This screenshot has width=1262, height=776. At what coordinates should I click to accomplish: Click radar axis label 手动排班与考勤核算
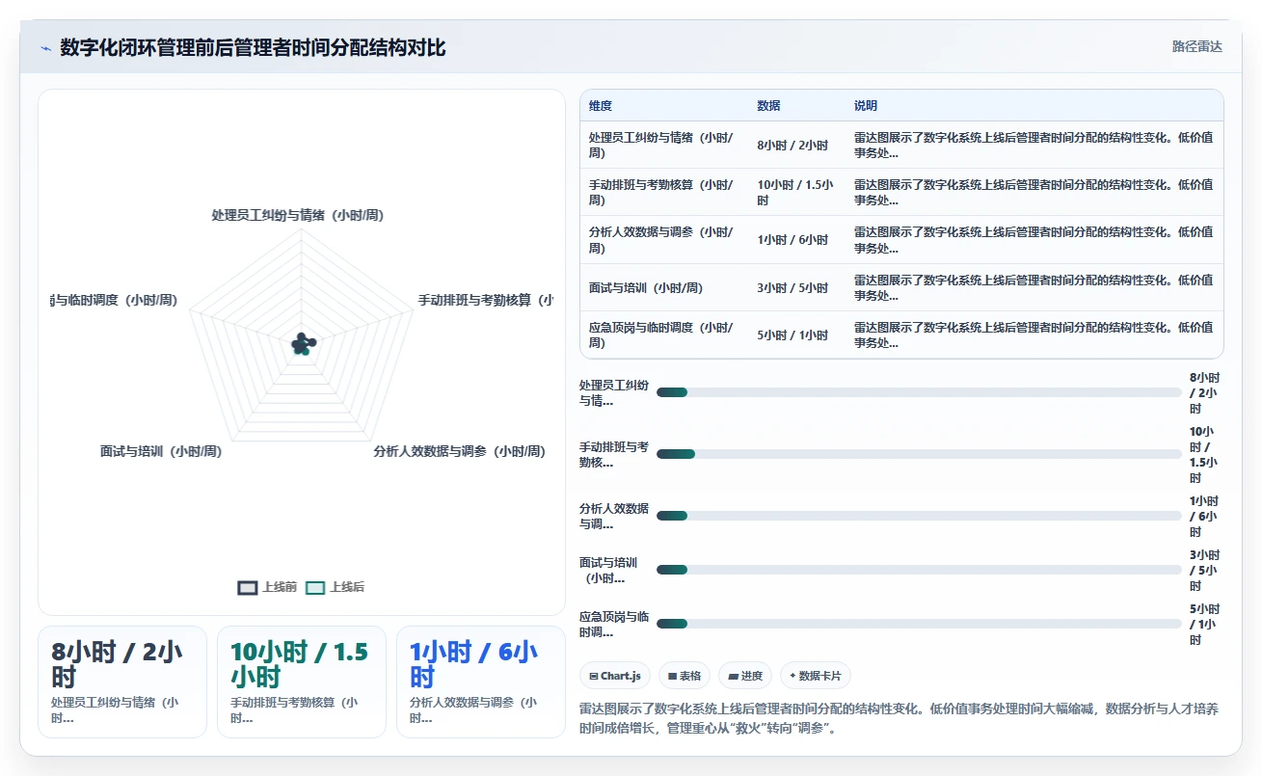[x=485, y=300]
